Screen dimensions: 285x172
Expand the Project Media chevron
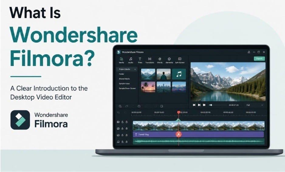[x=135, y=69]
